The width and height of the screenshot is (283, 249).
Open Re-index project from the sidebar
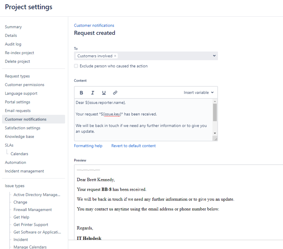[x=19, y=53]
